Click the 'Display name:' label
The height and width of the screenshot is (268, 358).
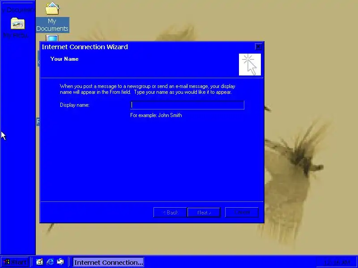[75, 105]
